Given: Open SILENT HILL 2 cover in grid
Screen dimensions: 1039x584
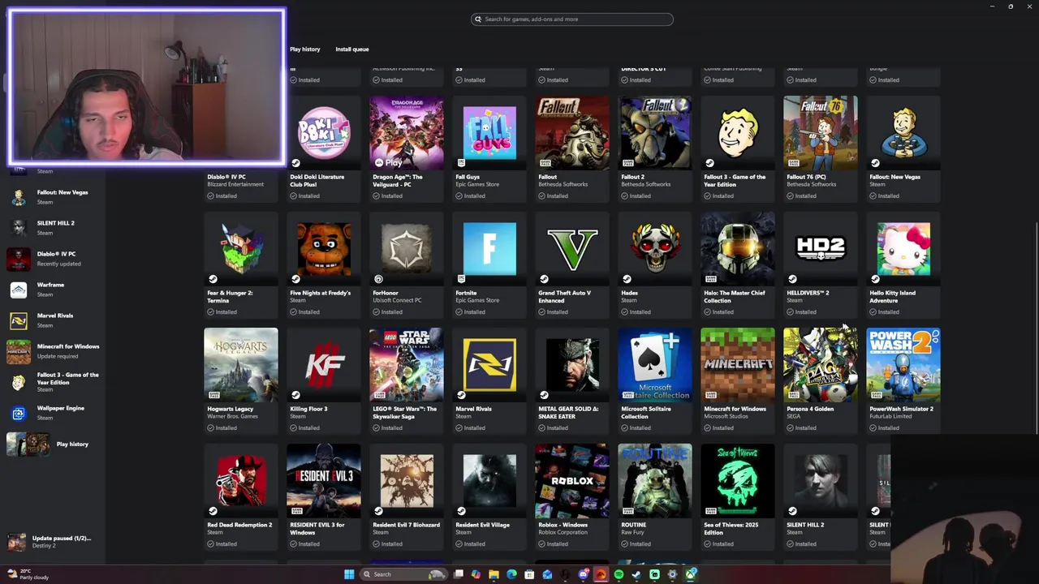Looking at the screenshot, I should click(x=821, y=481).
